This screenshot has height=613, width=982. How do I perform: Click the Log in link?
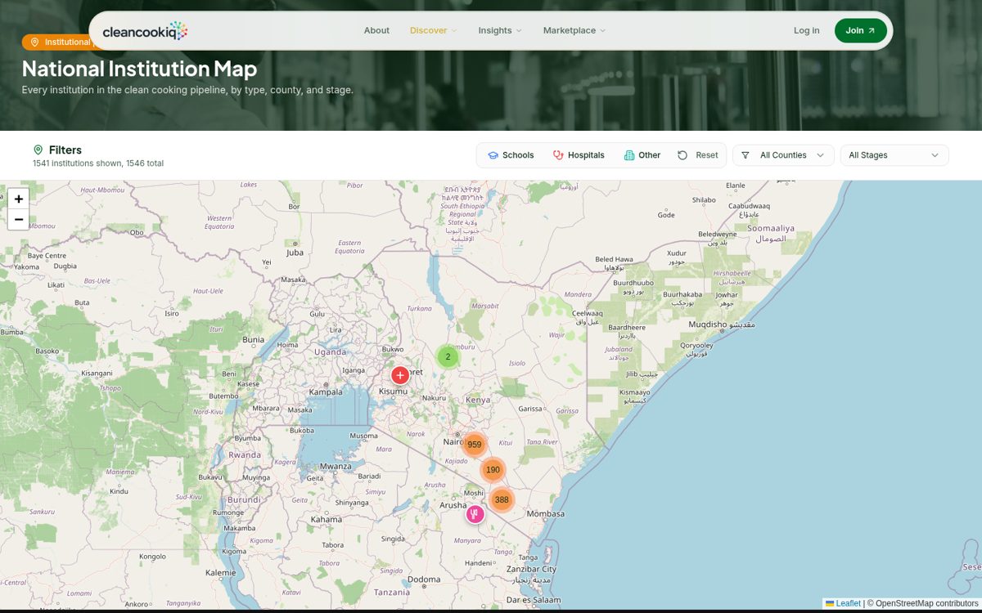(x=806, y=30)
